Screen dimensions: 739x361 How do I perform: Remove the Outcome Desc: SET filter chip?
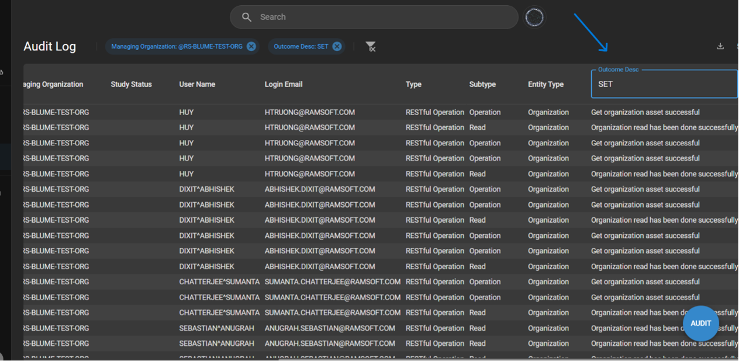(337, 47)
